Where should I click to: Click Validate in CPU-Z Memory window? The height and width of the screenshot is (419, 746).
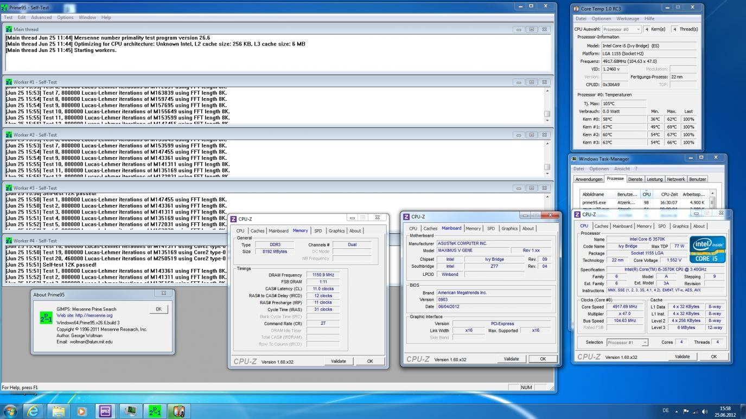[x=339, y=361]
